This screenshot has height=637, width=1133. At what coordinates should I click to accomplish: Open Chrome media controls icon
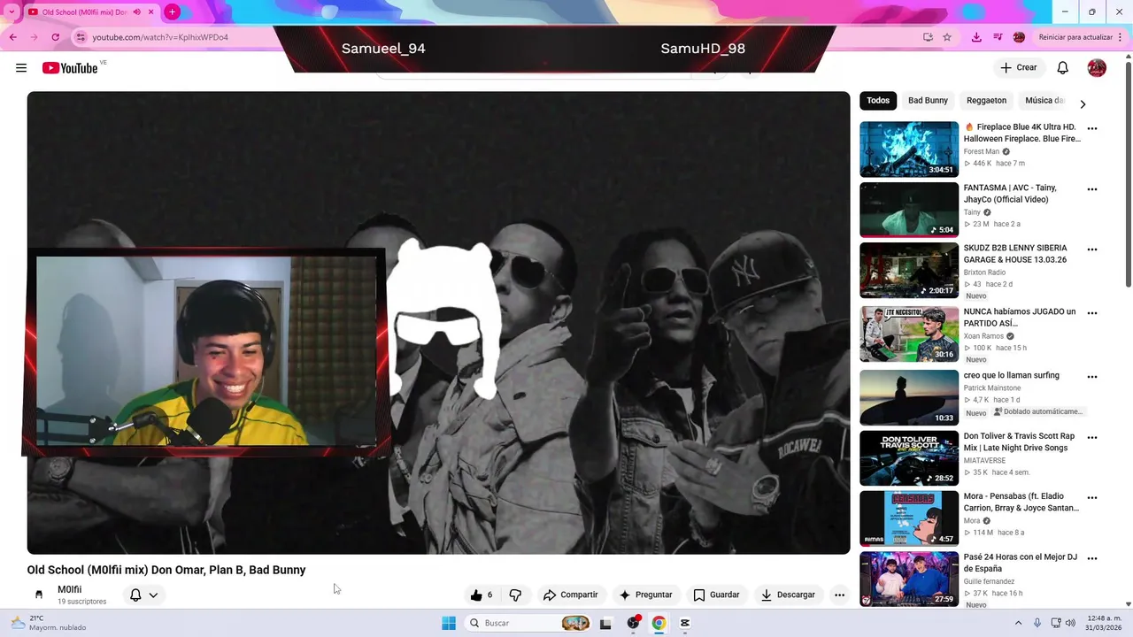(998, 37)
